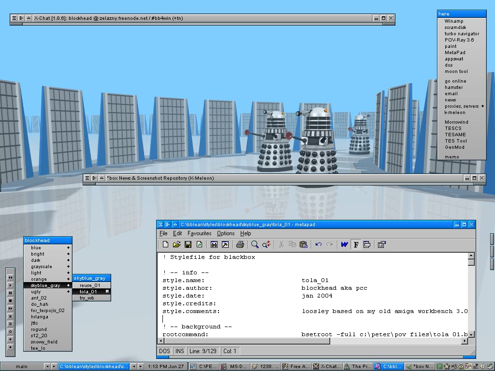Apply the anf_02 style
The width and height of the screenshot is (495, 371).
pyautogui.click(x=48, y=298)
